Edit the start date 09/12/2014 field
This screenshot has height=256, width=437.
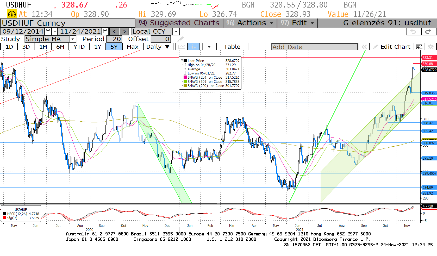pyautogui.click(x=23, y=32)
